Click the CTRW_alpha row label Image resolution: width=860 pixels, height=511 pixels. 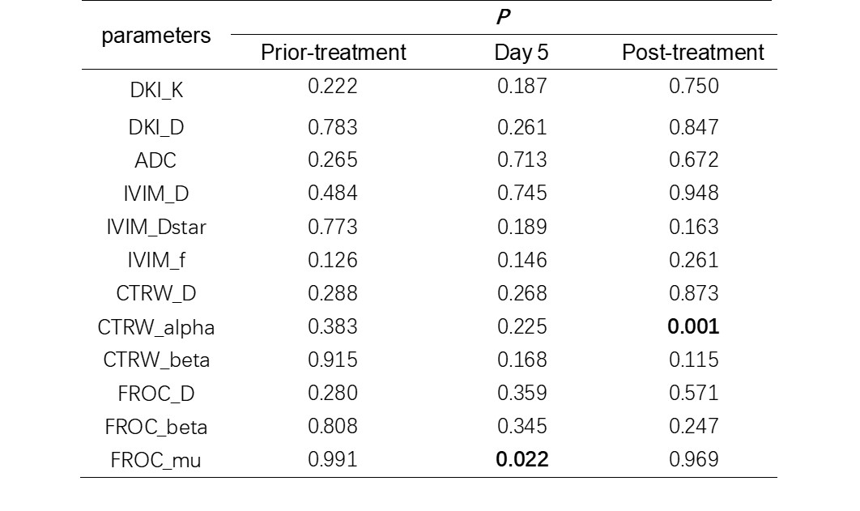click(x=156, y=328)
